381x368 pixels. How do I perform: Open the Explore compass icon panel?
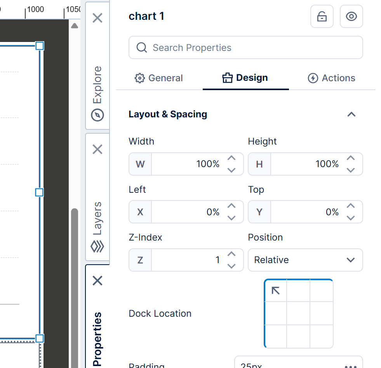click(97, 115)
